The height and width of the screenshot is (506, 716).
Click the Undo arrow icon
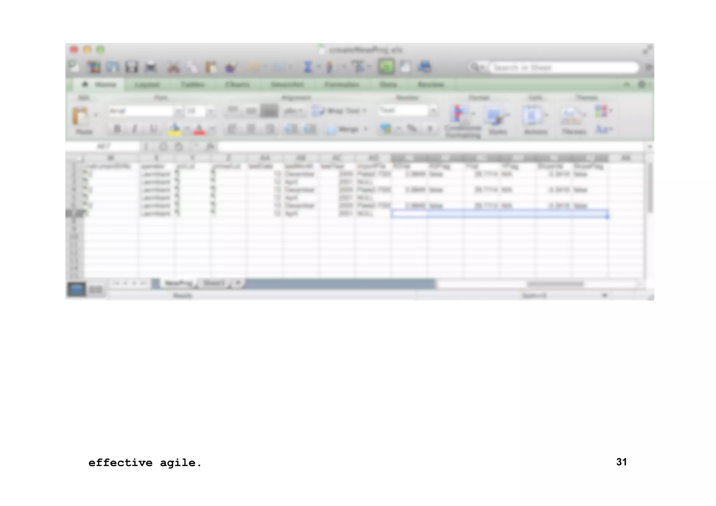pos(254,67)
